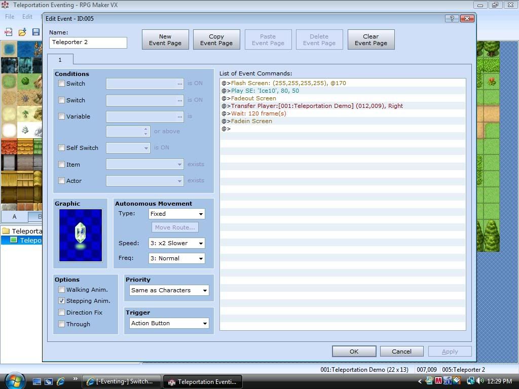
Task: Select event page tab 1
Action: tap(59, 60)
